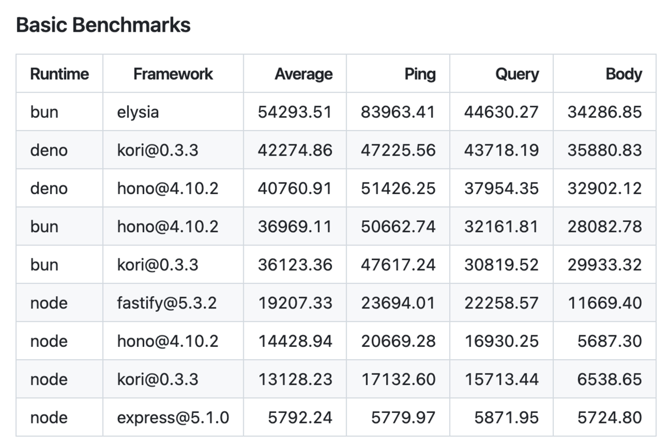Click the Ping value 17132.60
This screenshot has height=448, width=668.
click(x=398, y=379)
